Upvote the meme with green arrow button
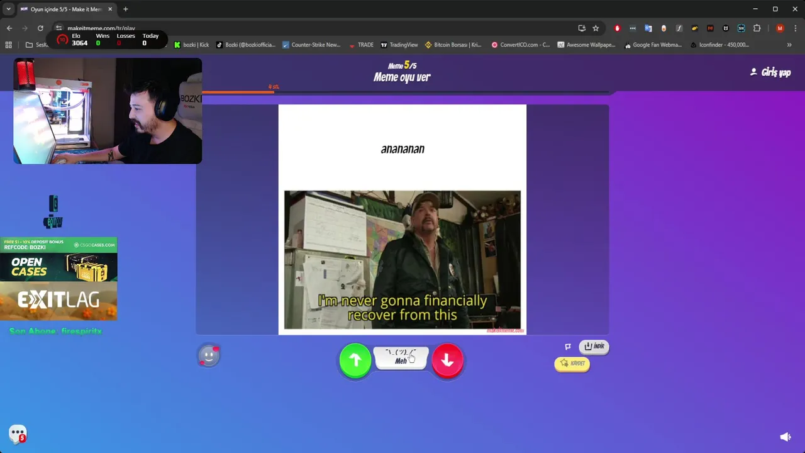The image size is (805, 453). (355, 360)
